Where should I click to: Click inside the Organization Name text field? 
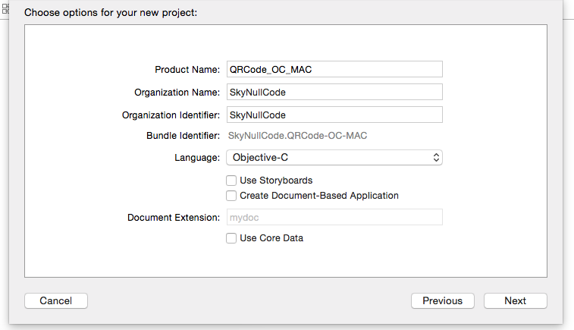(334, 92)
